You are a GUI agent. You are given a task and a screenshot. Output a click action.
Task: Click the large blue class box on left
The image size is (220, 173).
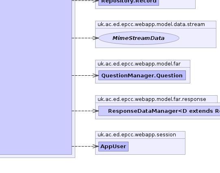[36, 77]
